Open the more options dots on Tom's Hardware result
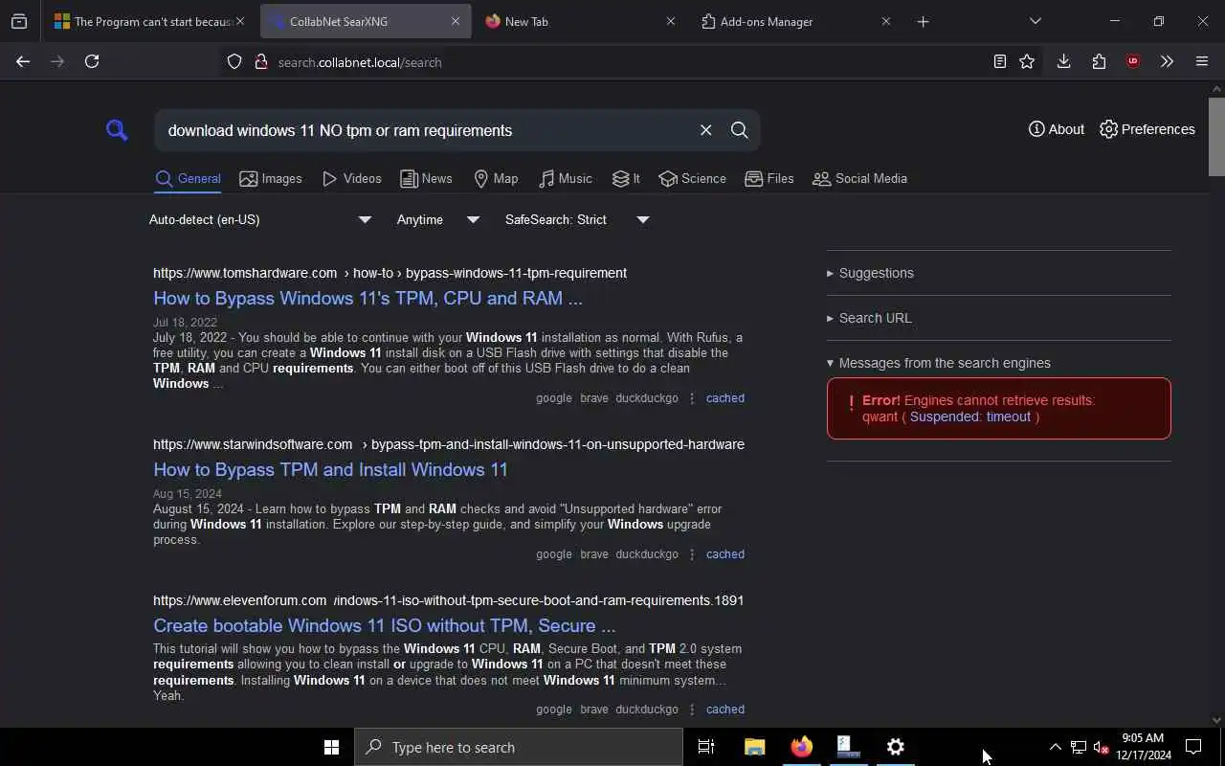The width and height of the screenshot is (1225, 766). coord(692,398)
